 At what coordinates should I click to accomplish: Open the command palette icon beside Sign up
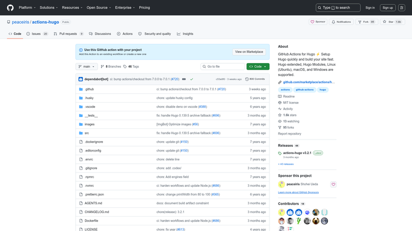[x=402, y=8]
